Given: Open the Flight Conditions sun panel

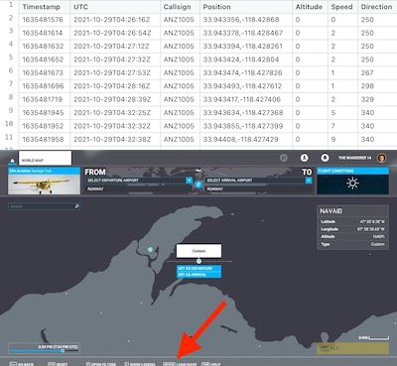Looking at the screenshot, I should 352,183.
